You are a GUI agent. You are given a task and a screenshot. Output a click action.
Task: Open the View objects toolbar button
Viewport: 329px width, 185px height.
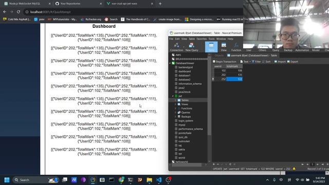(x=224, y=47)
